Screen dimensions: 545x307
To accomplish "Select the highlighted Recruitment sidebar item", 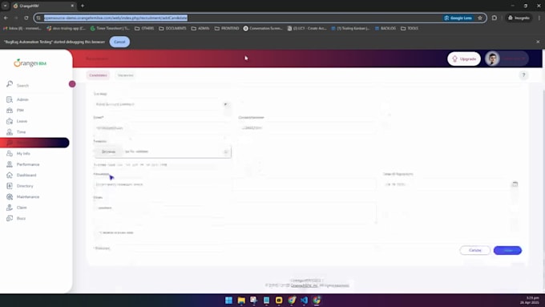I will [34, 143].
